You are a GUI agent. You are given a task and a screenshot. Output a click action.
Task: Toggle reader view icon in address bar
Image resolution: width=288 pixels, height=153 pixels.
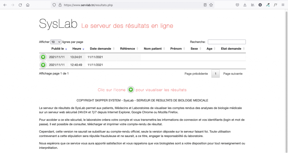205,5
